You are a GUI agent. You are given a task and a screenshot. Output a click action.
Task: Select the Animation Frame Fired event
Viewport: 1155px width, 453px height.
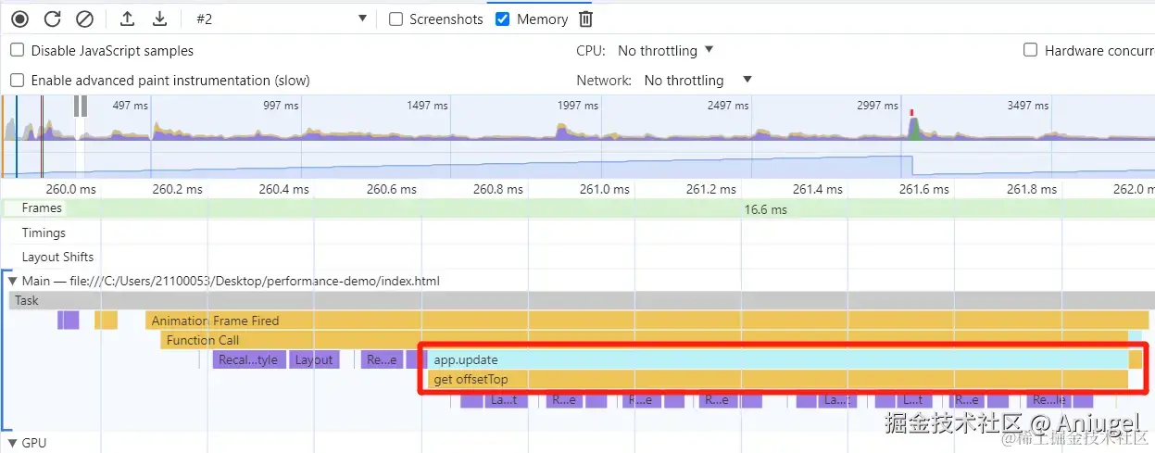coord(646,321)
